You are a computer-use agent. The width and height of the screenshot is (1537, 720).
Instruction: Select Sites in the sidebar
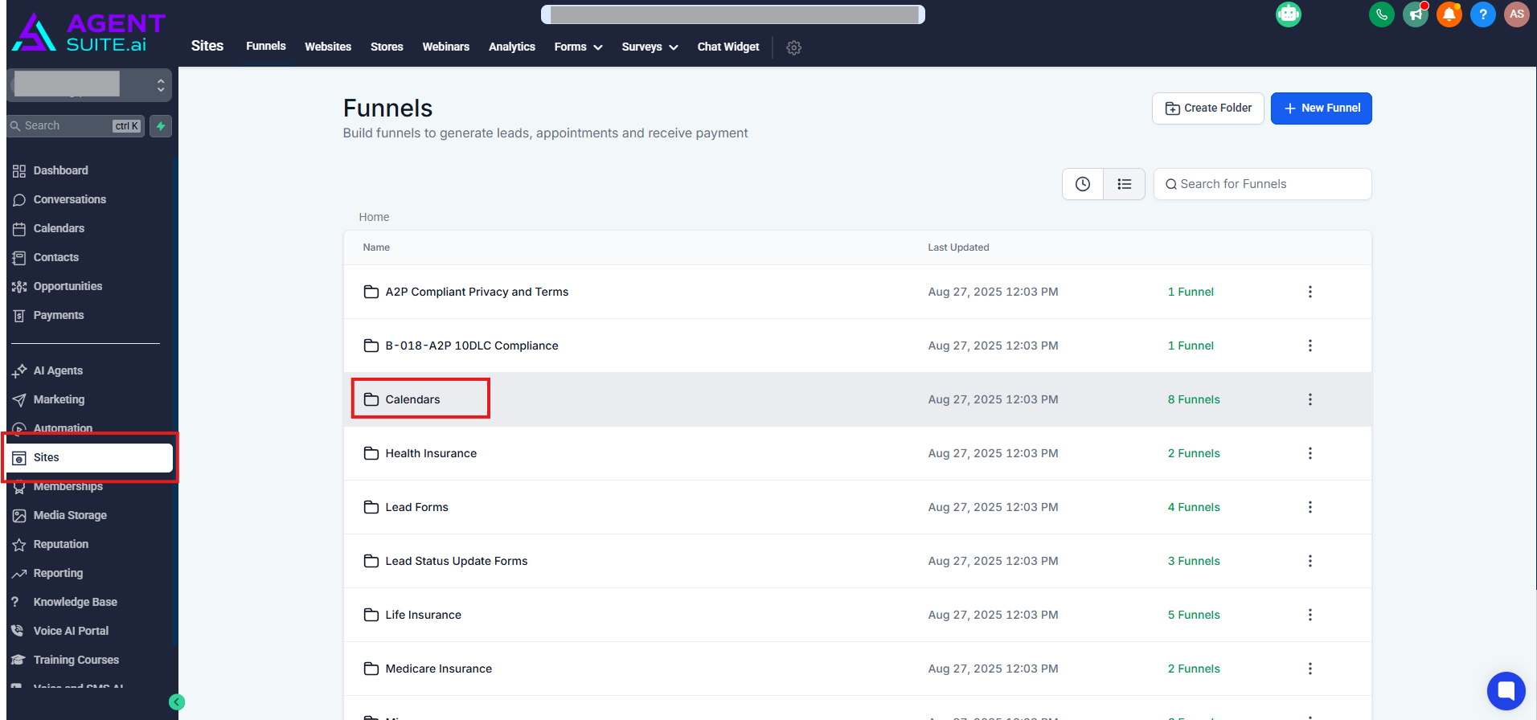[x=89, y=457]
